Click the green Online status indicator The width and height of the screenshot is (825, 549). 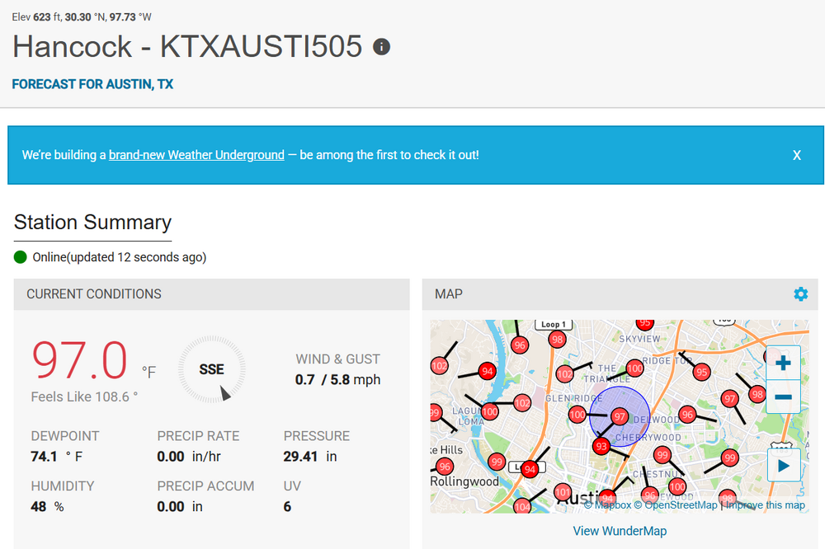pyautogui.click(x=21, y=257)
